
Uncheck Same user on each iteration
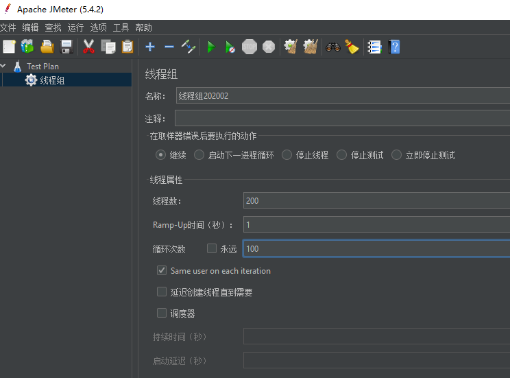162,271
